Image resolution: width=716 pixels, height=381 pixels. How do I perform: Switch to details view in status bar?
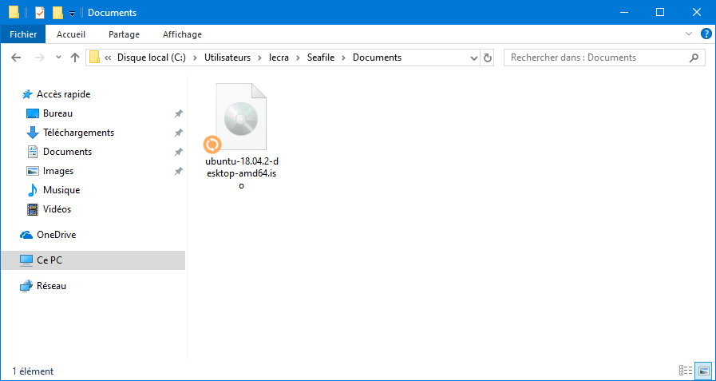click(x=686, y=371)
